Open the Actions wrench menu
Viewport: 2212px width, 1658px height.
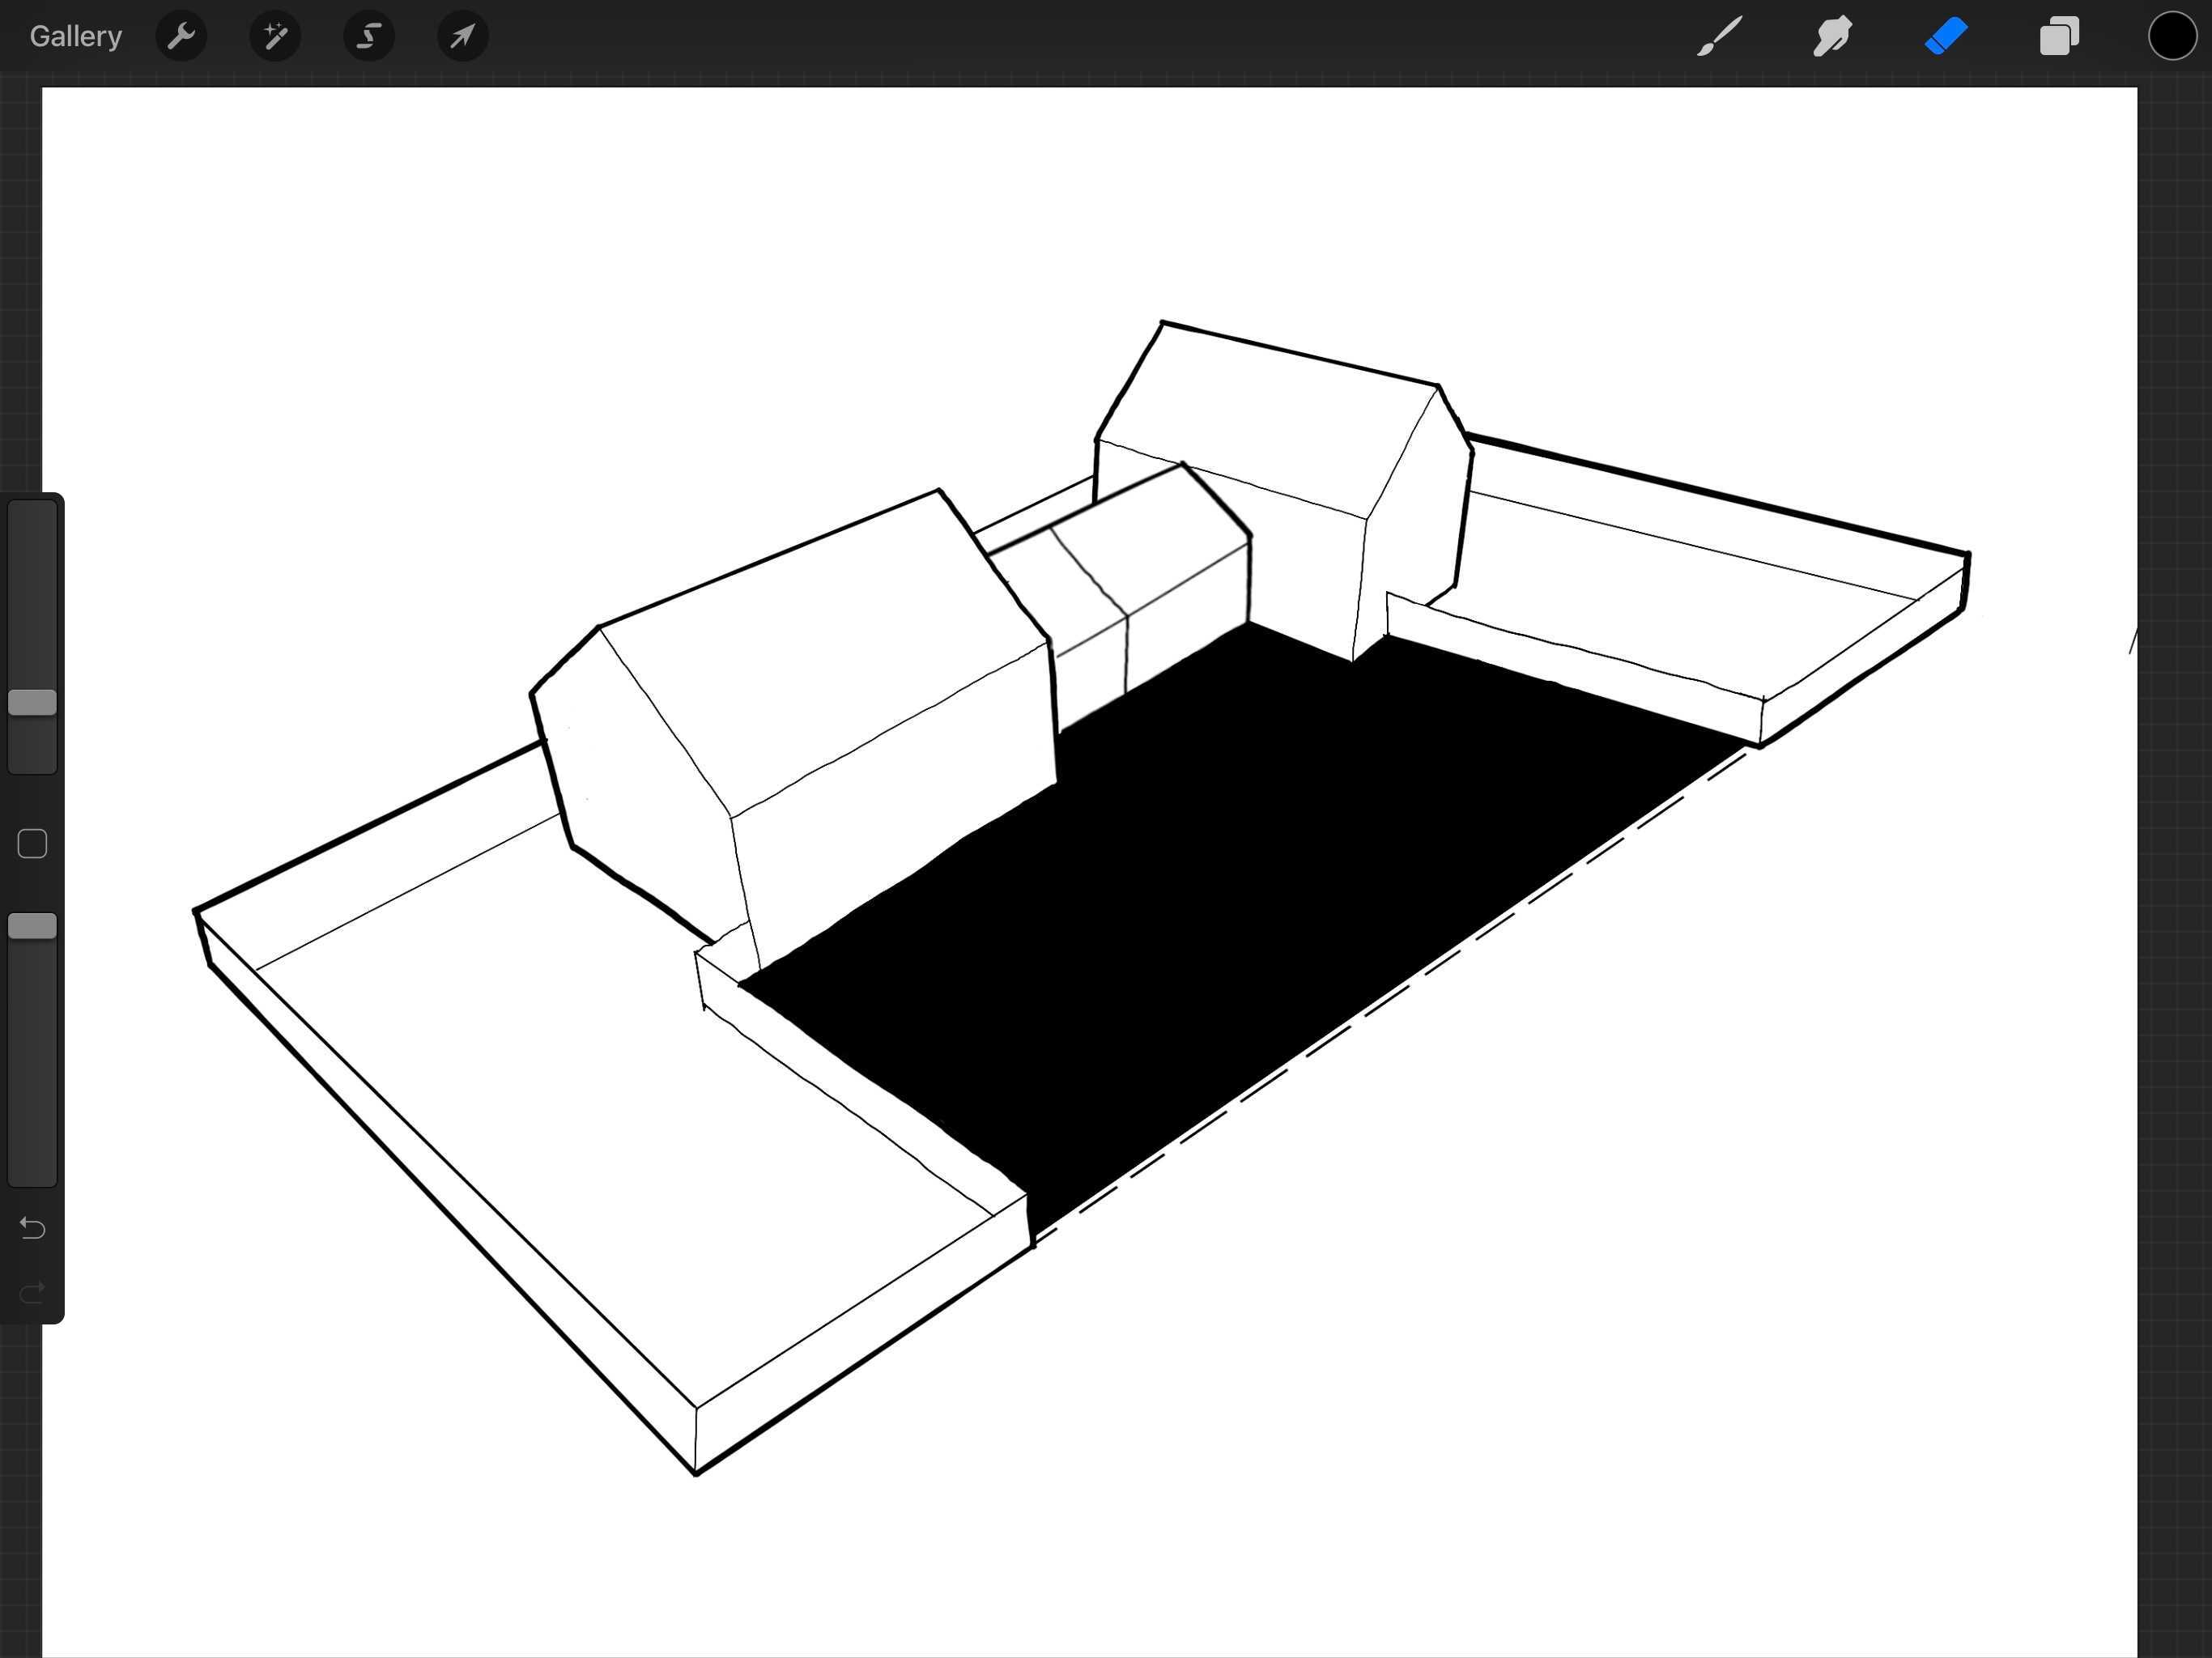coord(181,37)
